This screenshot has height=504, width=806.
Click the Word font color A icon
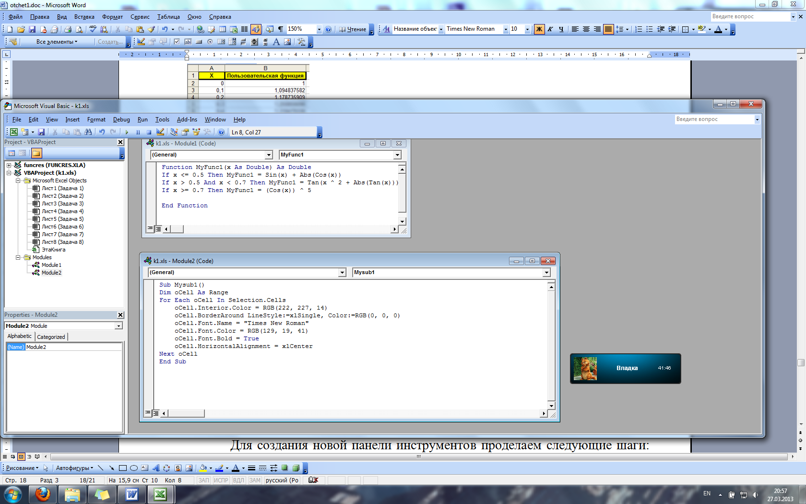718,29
